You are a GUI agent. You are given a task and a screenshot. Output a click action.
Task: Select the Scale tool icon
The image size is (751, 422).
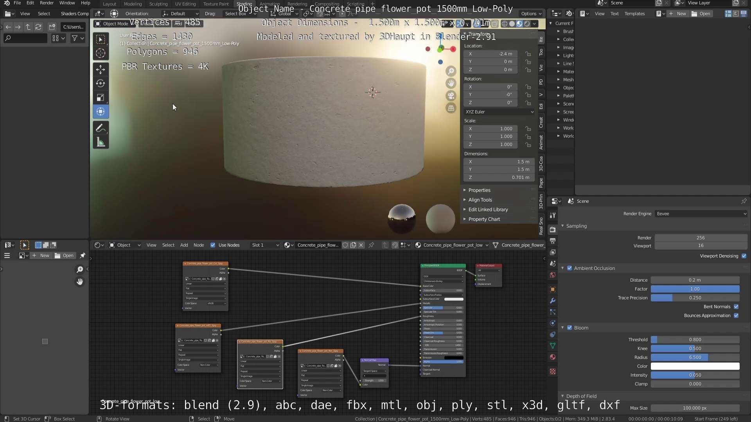click(x=101, y=97)
